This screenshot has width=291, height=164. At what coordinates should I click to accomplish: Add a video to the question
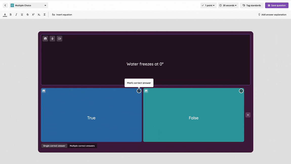pos(59,38)
